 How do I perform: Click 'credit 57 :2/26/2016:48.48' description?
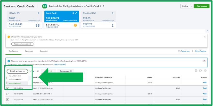43,88
